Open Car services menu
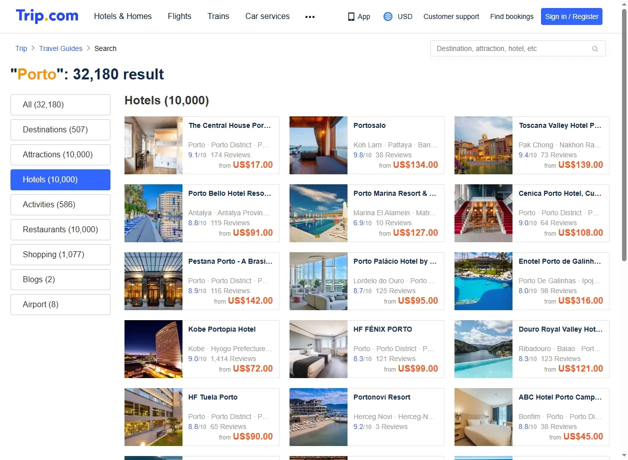This screenshot has width=628, height=460. click(x=267, y=16)
